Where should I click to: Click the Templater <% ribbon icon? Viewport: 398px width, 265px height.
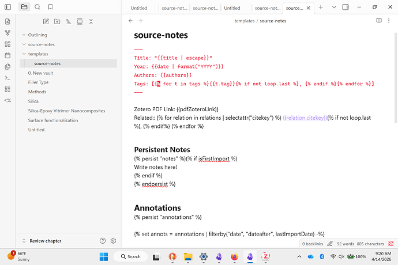7,100
